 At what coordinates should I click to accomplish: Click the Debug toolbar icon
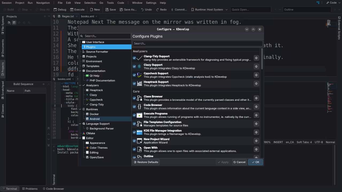click(55, 10)
